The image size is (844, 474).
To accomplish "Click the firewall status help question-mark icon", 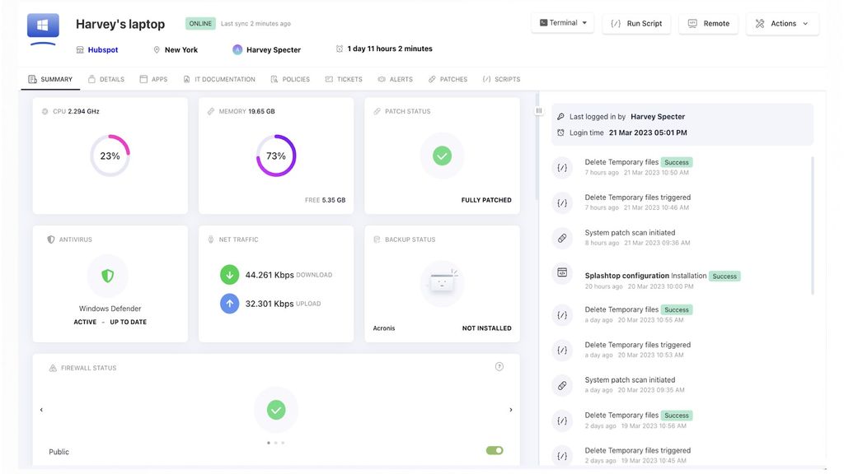I will (x=499, y=367).
